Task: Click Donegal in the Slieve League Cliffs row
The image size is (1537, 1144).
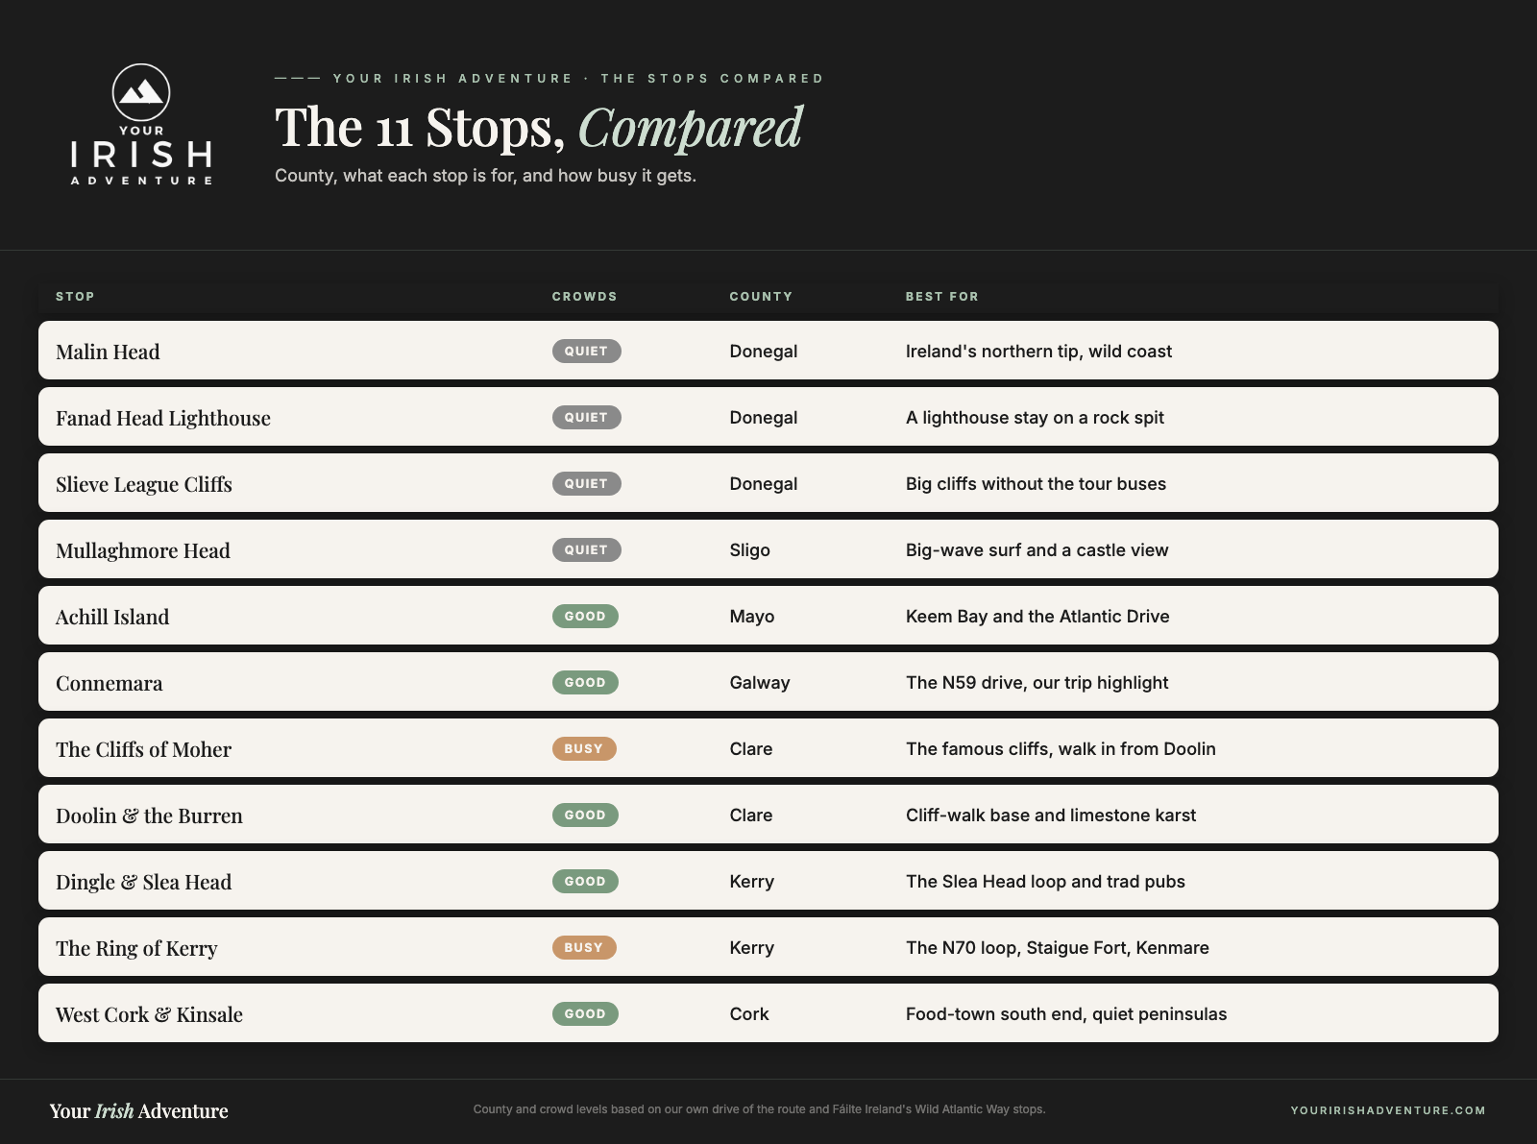Action: [x=764, y=484]
